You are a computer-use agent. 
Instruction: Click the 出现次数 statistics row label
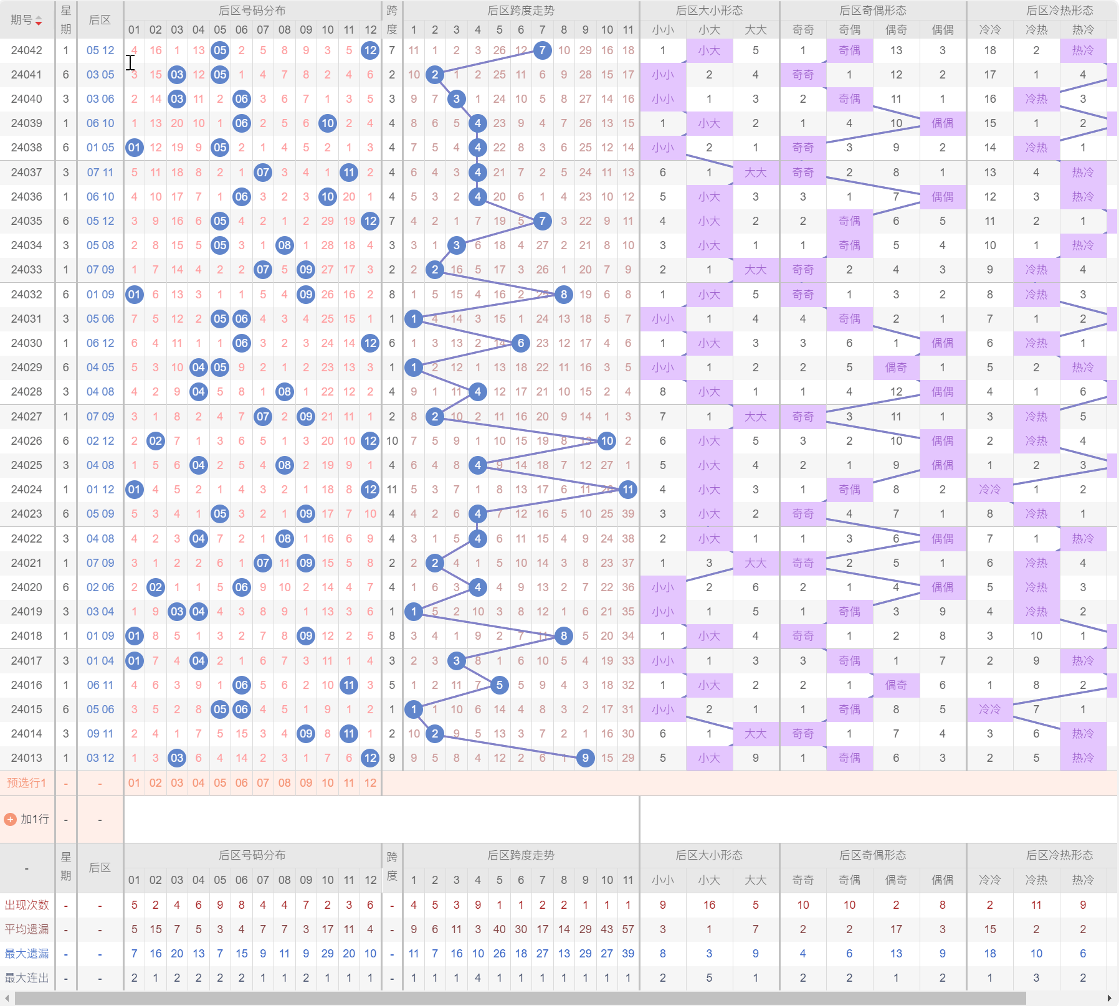pyautogui.click(x=27, y=905)
